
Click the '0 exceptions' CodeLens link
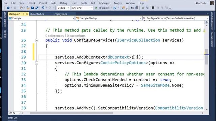76,36
